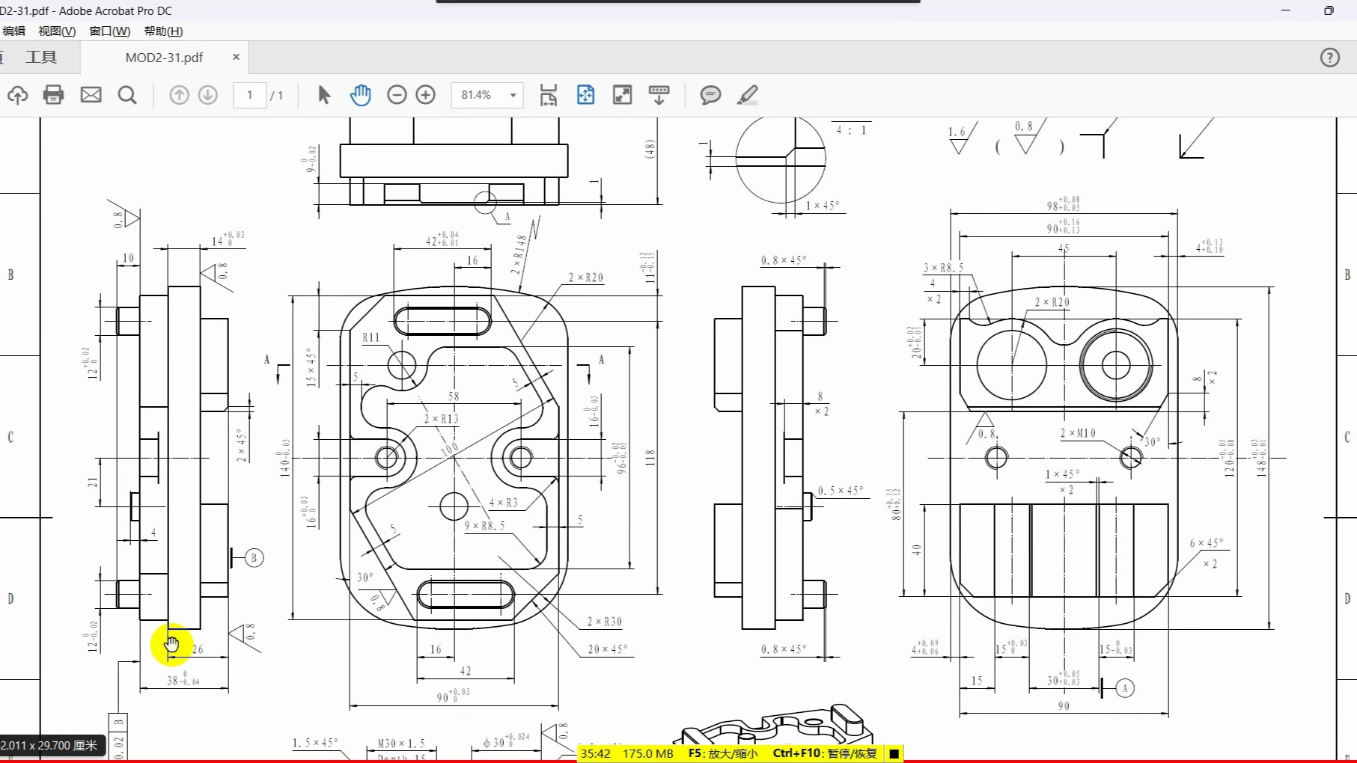Viewport: 1357px width, 763px height.
Task: Go to the next page arrow
Action: [x=208, y=95]
